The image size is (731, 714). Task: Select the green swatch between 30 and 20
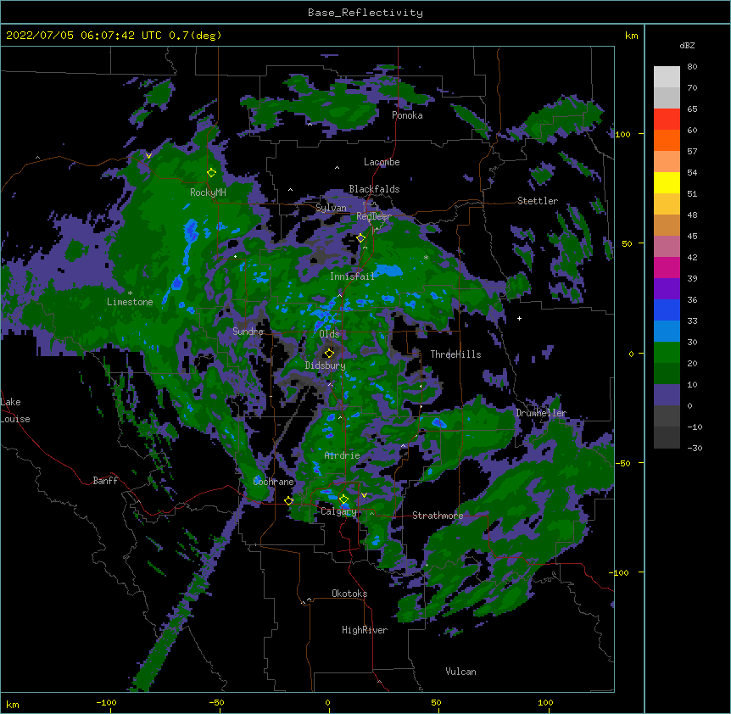tap(667, 353)
